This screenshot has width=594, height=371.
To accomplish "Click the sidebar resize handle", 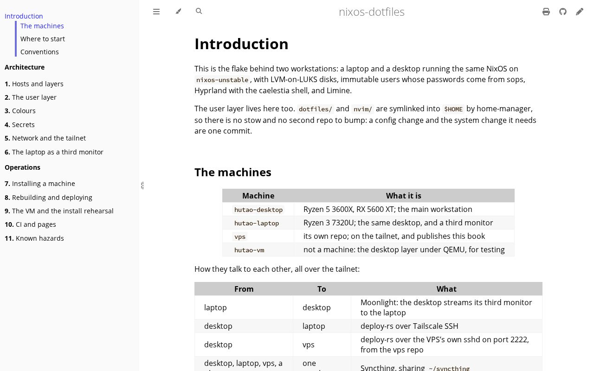I will 142,185.
